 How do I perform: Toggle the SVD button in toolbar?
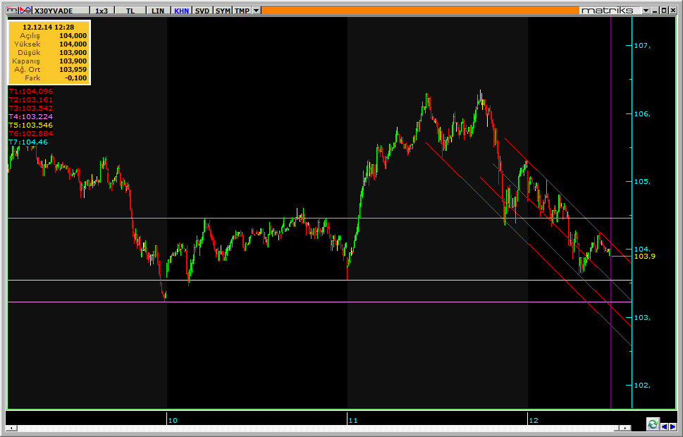click(x=202, y=11)
